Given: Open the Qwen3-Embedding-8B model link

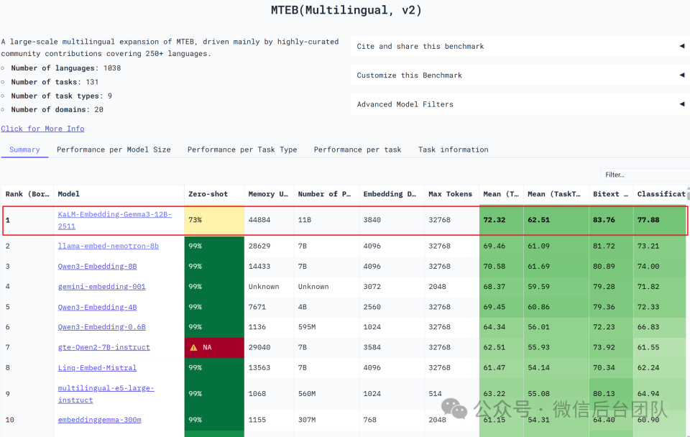Looking at the screenshot, I should (x=97, y=266).
